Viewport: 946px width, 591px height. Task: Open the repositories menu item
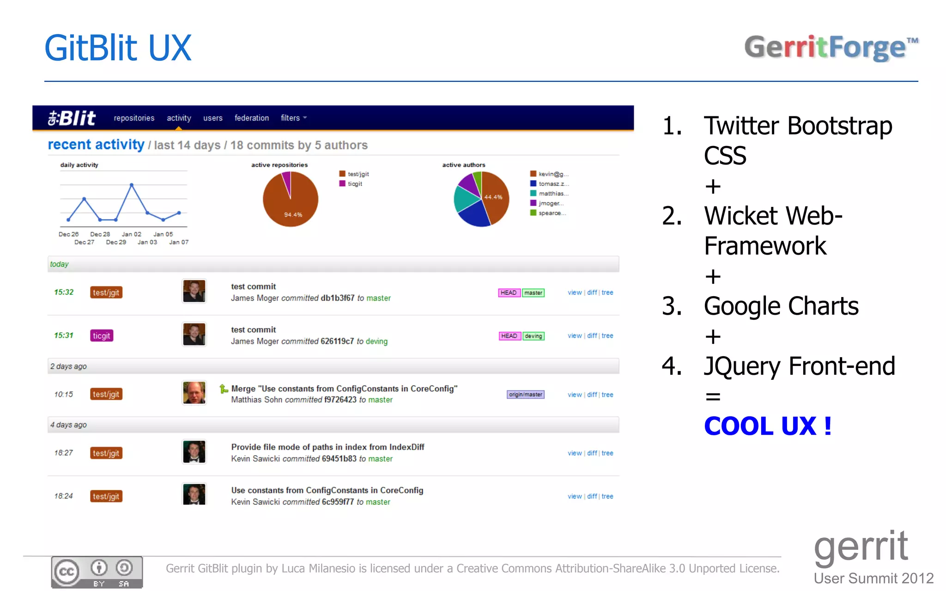point(134,118)
